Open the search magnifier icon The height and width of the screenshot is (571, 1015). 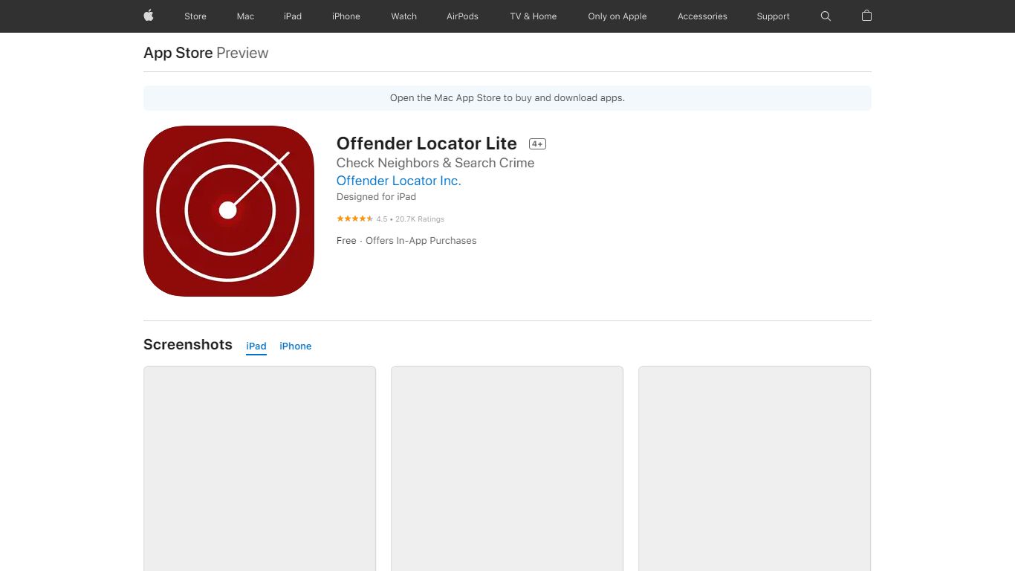coord(826,16)
